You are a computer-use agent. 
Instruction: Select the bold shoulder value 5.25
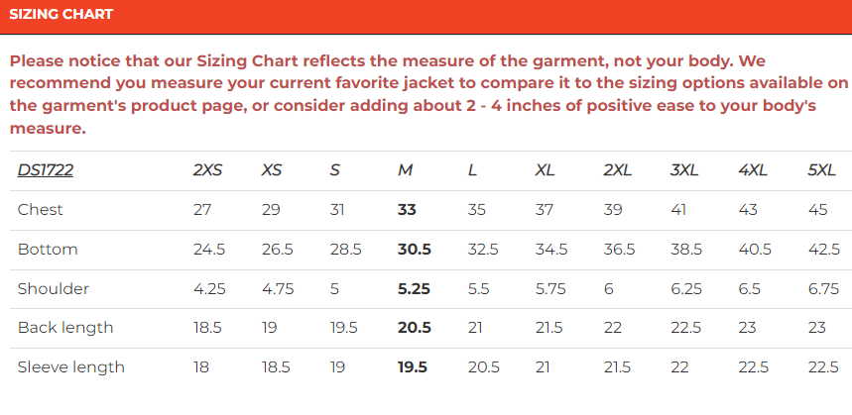(x=414, y=288)
